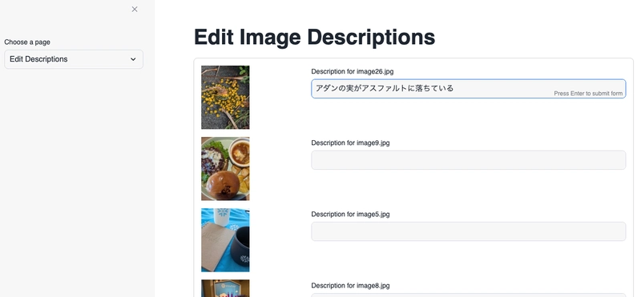
Task: Click the 'Description for image8.jpg' label
Action: (350, 286)
